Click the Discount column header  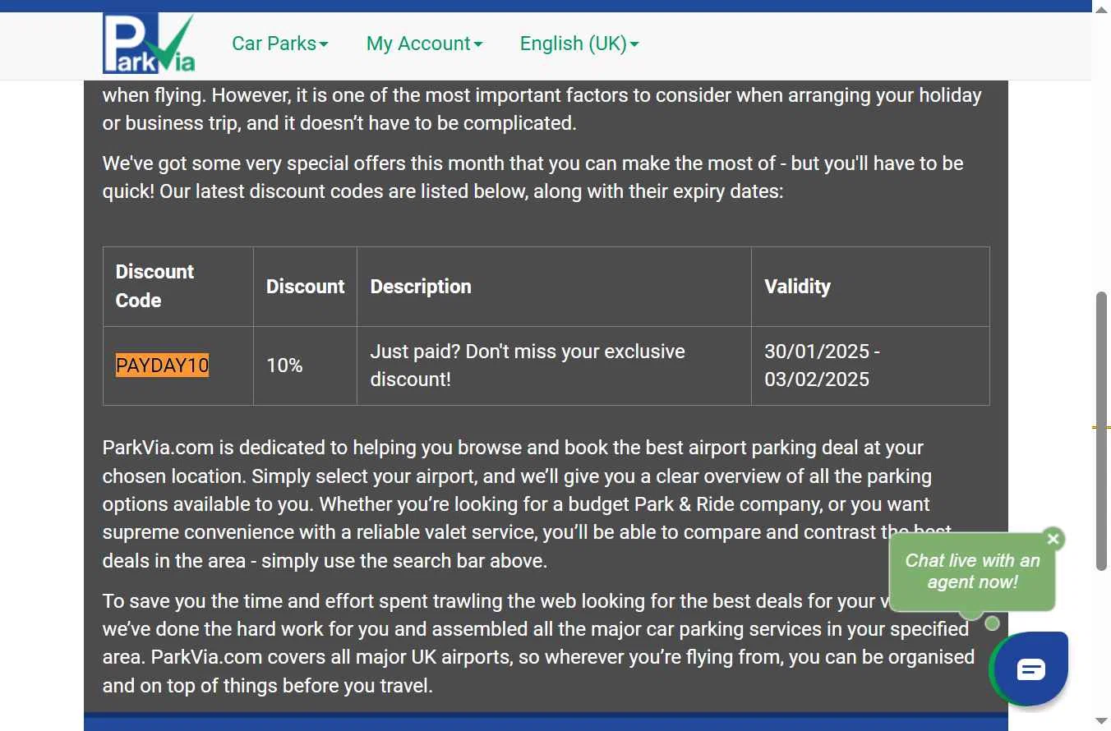point(305,287)
